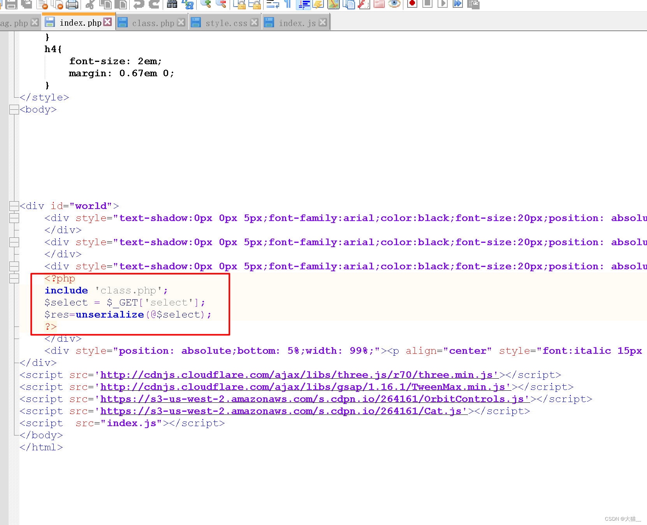This screenshot has height=525, width=647.
Task: Open Find with the binoculars icon
Action: 172,4
